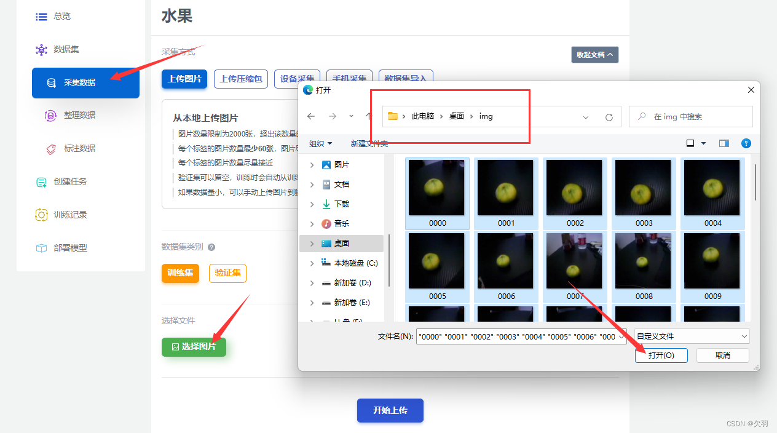Viewport: 777px width, 433px height.
Task: Click 新建文件夹 in the dialog toolbar
Action: point(369,143)
